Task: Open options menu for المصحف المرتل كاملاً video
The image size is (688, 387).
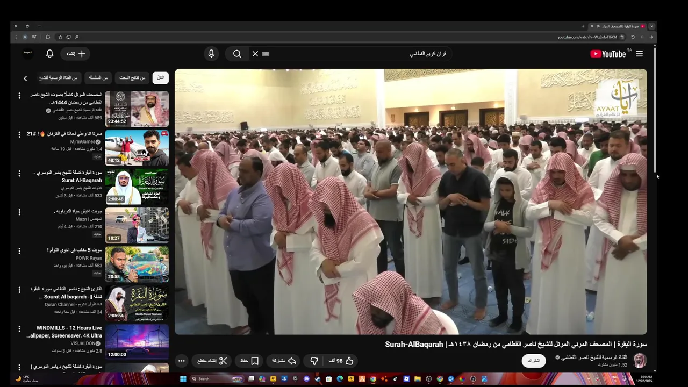Action: click(x=19, y=96)
